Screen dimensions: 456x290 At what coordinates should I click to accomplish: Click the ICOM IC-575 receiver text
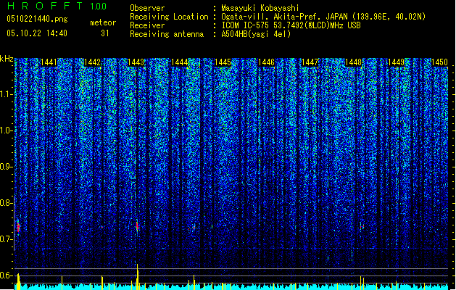click(x=291, y=25)
